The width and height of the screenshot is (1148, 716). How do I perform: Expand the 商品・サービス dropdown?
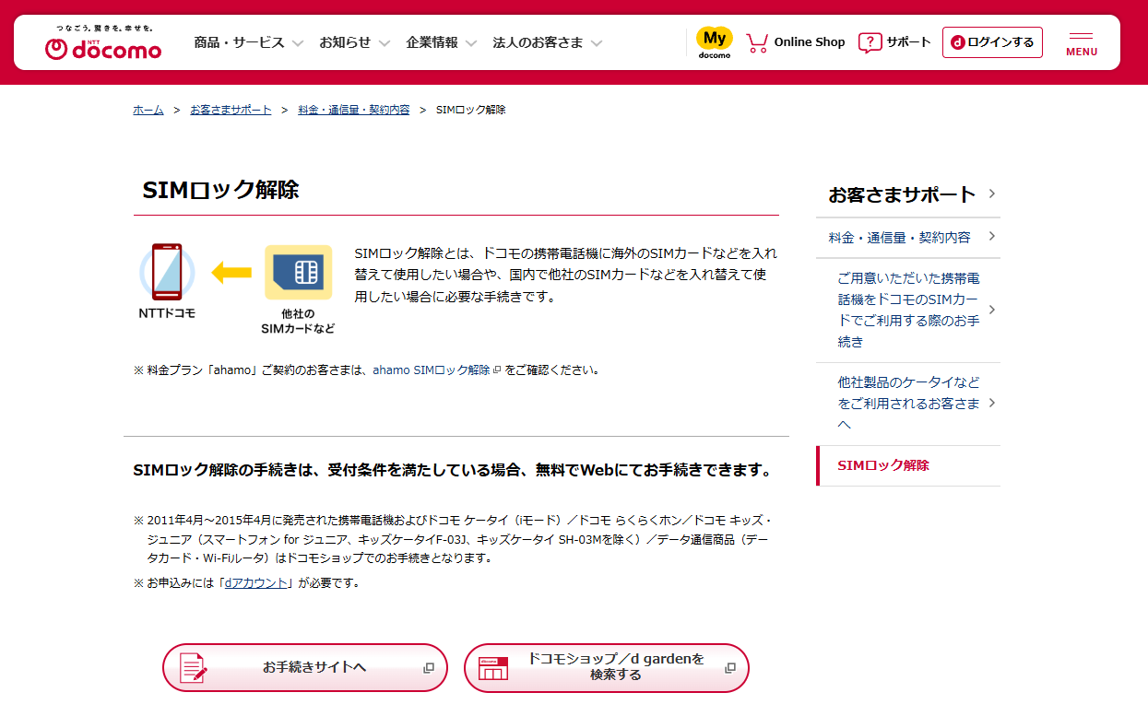click(x=298, y=43)
